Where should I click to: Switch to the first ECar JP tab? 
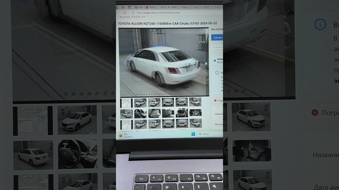[x=162, y=7]
